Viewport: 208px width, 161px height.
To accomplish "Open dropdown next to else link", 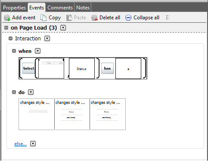I will 33,143.
